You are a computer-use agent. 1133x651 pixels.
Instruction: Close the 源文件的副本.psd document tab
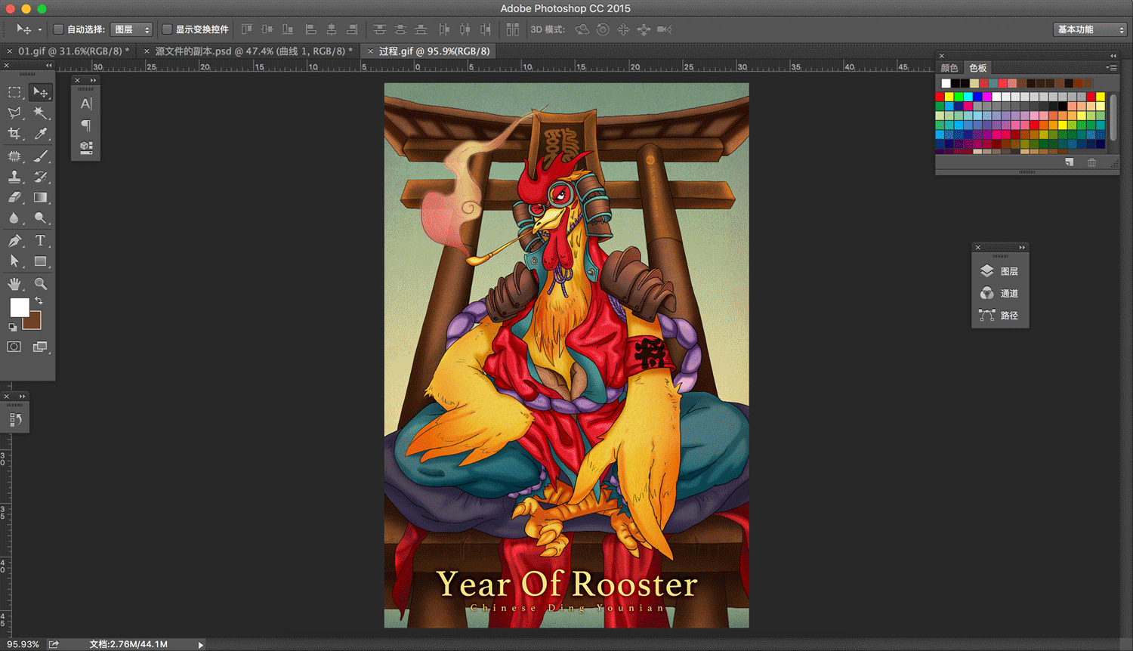pyautogui.click(x=147, y=51)
